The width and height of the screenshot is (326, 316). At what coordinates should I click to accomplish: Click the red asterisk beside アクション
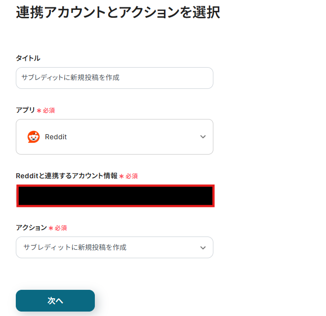click(x=51, y=228)
